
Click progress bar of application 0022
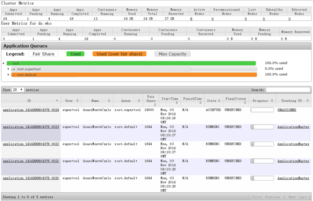(x=262, y=144)
